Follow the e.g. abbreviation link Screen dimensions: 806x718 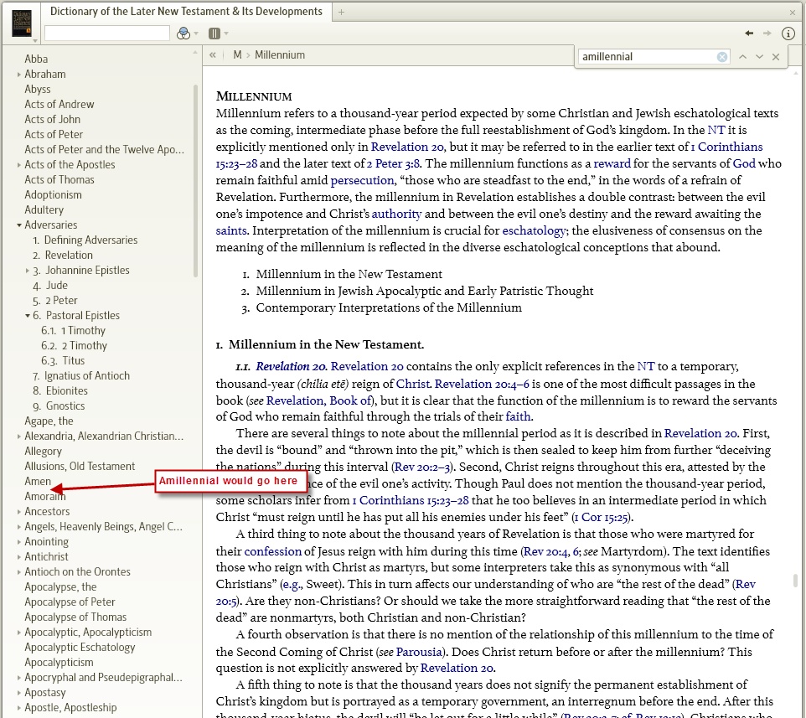[x=292, y=585]
